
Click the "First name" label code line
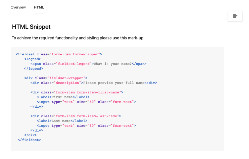pos(63,97)
